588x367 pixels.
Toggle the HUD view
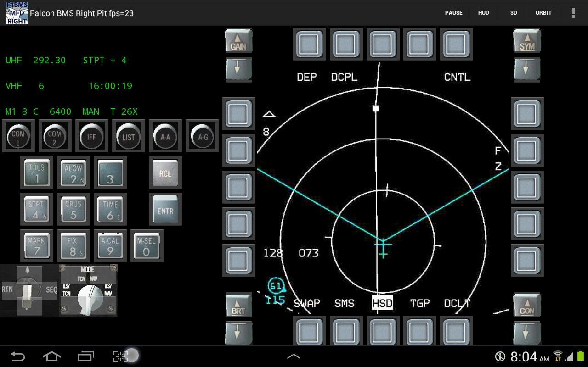point(483,13)
